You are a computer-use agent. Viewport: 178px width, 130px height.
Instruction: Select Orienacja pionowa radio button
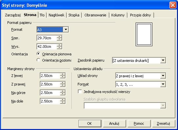(x=38, y=54)
